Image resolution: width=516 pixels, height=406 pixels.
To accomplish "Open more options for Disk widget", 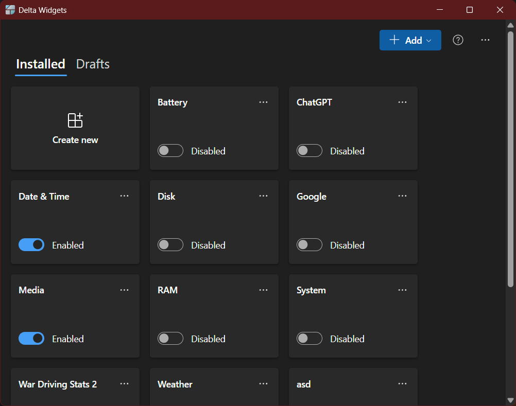I will coord(263,196).
